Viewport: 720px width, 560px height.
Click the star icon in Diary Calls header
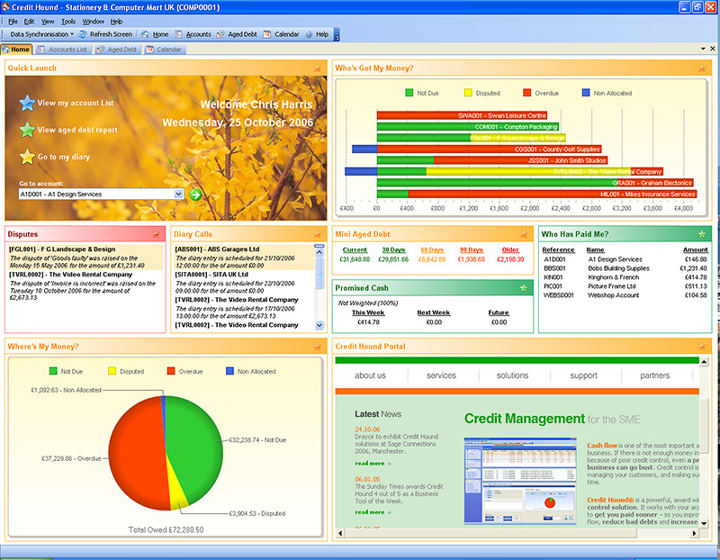[x=318, y=234]
